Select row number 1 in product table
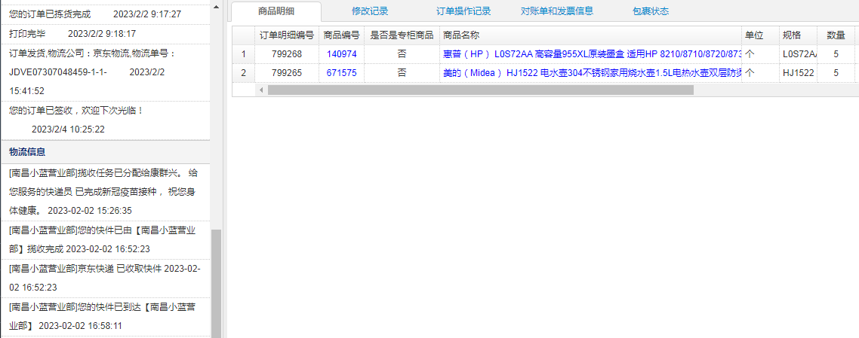The image size is (859, 338). point(244,54)
